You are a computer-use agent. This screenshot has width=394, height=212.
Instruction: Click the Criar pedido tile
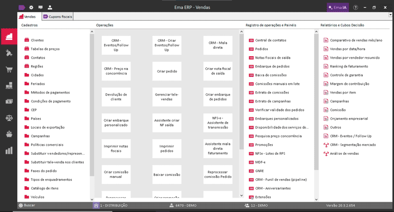[x=167, y=71]
